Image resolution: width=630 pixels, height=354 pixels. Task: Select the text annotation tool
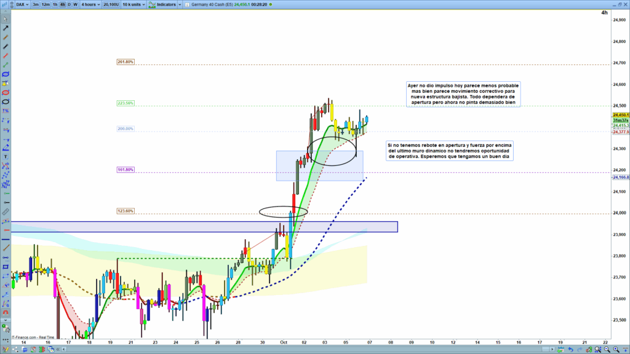point(6,156)
